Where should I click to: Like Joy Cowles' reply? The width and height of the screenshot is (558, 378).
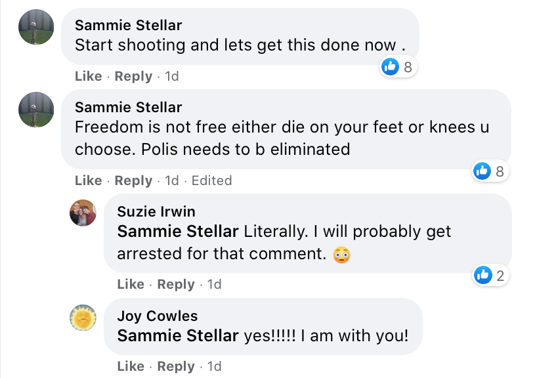point(131,366)
